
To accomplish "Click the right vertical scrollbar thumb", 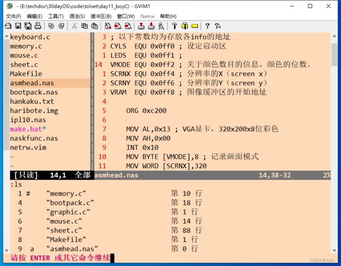I will pyautogui.click(x=334, y=54).
